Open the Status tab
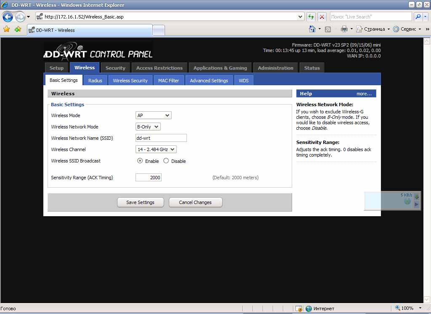The image size is (431, 314). click(312, 68)
